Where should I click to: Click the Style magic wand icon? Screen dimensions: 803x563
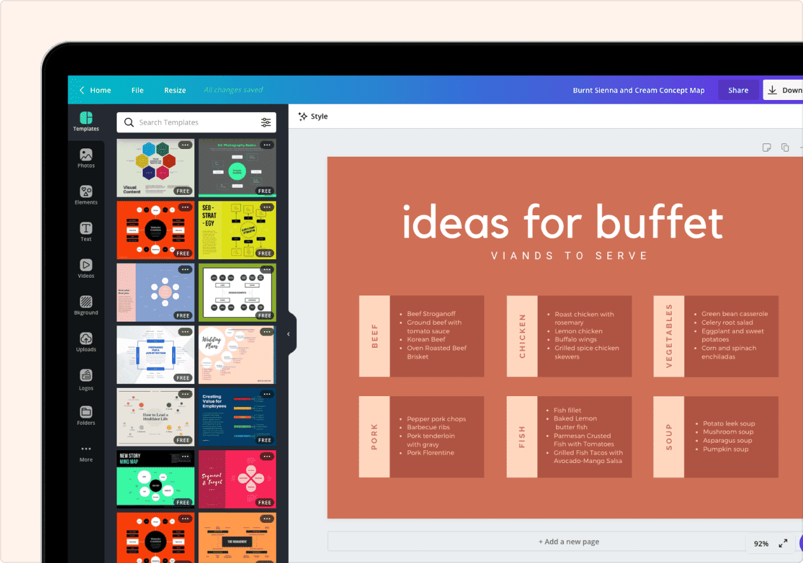303,116
